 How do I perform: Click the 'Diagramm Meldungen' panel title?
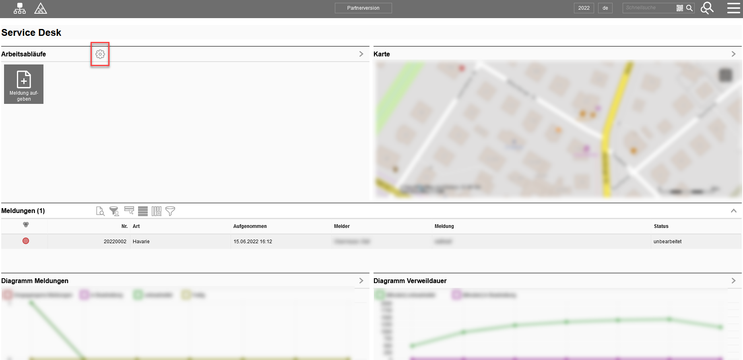(x=35, y=281)
